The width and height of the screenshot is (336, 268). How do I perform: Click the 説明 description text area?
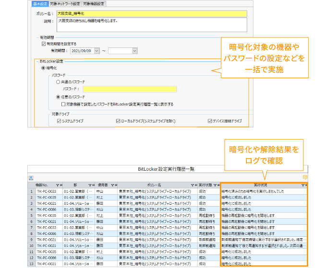point(152,25)
